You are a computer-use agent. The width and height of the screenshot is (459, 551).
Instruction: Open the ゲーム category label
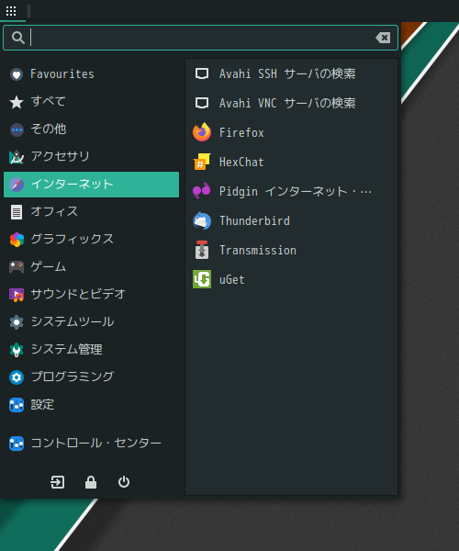pos(49,266)
